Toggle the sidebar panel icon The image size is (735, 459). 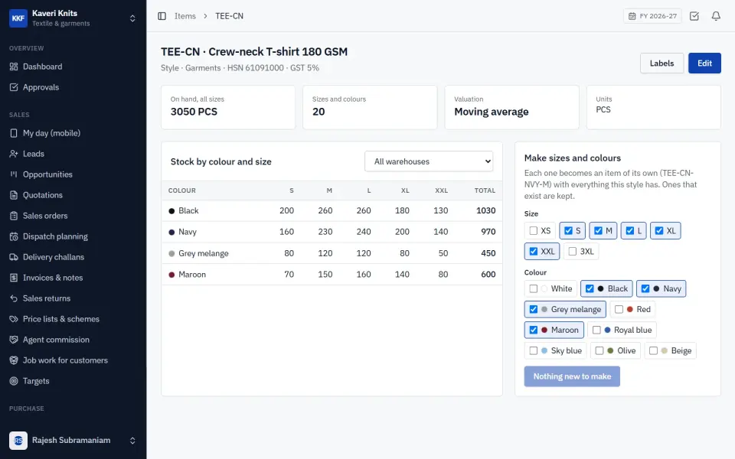pos(162,16)
